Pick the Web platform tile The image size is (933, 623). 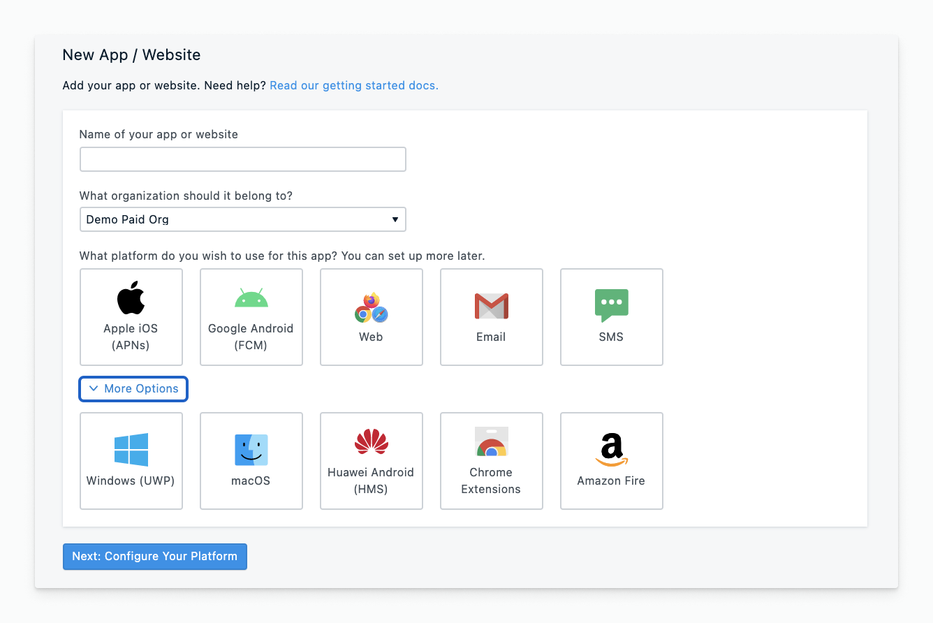coord(372,317)
